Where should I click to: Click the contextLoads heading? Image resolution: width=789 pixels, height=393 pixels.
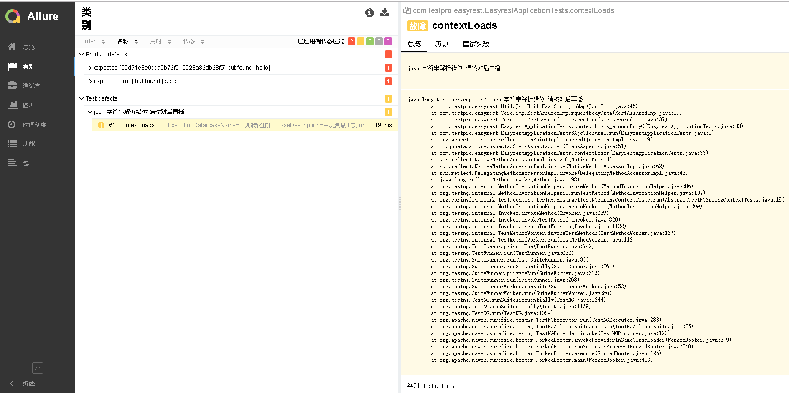465,25
